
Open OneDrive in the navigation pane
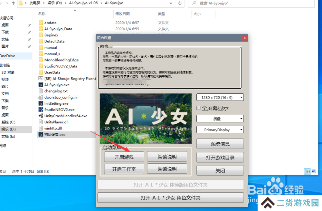pos(8,56)
